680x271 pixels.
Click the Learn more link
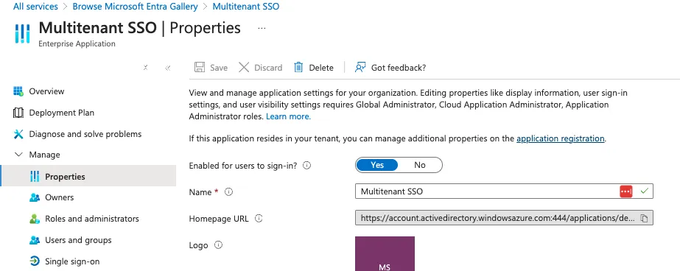tap(288, 116)
